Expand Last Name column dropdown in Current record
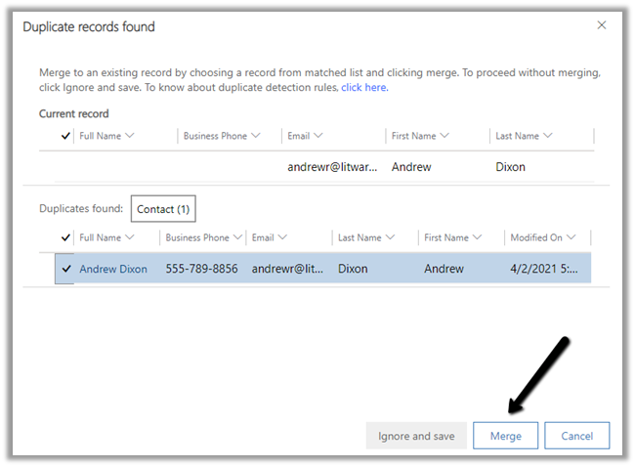 (547, 137)
